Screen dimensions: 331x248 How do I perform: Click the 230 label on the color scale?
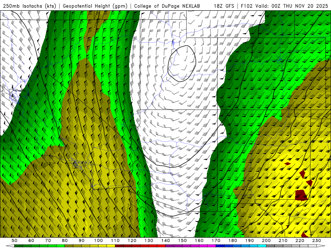317,241
